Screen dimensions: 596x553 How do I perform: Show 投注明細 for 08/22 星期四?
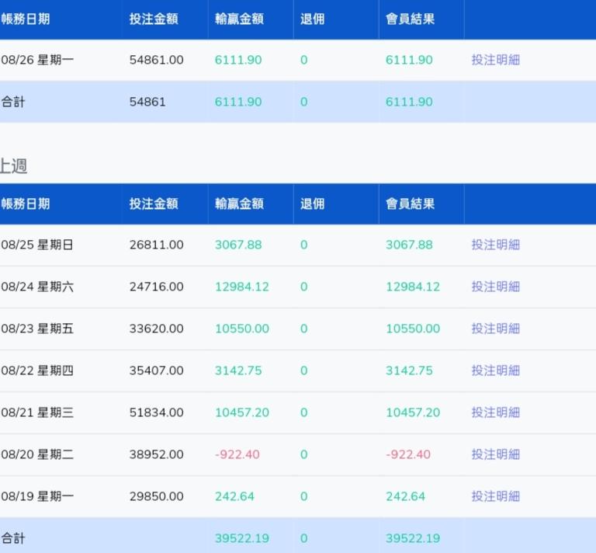click(495, 370)
